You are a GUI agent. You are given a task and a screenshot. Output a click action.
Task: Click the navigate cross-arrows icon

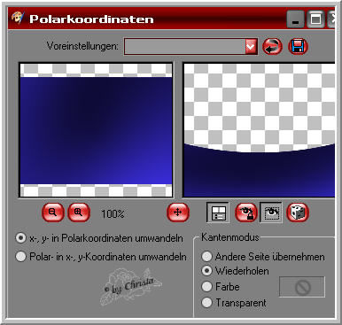coord(178,213)
